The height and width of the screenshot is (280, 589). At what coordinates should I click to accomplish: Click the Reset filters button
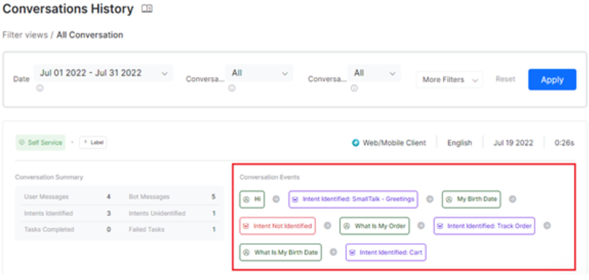coord(505,79)
